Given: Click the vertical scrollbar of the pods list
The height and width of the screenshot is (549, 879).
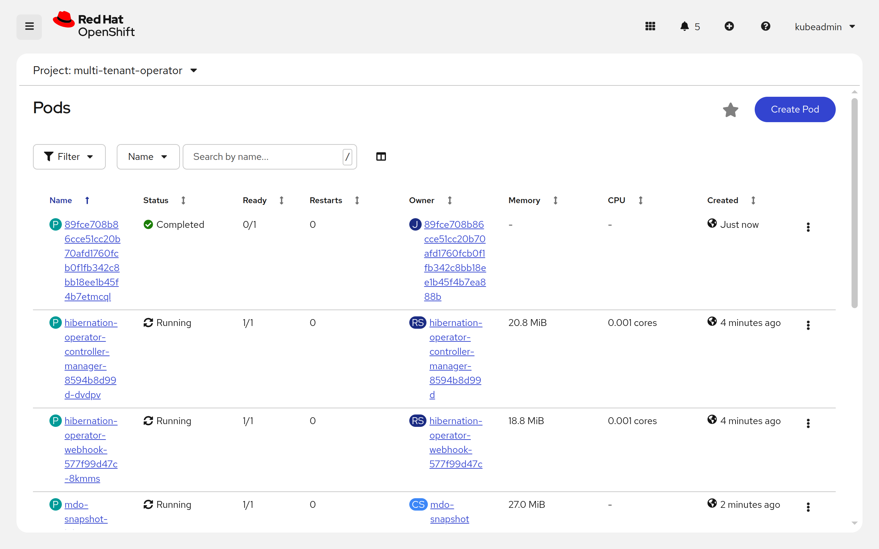Looking at the screenshot, I should coord(854,203).
